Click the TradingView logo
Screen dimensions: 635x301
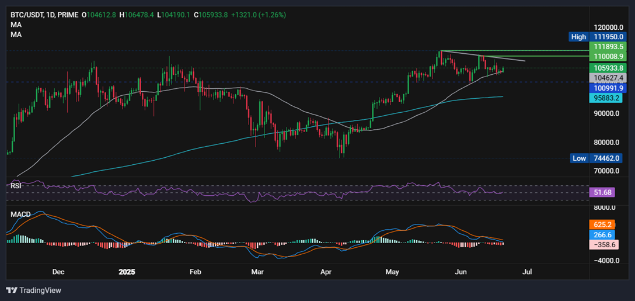coord(33,290)
